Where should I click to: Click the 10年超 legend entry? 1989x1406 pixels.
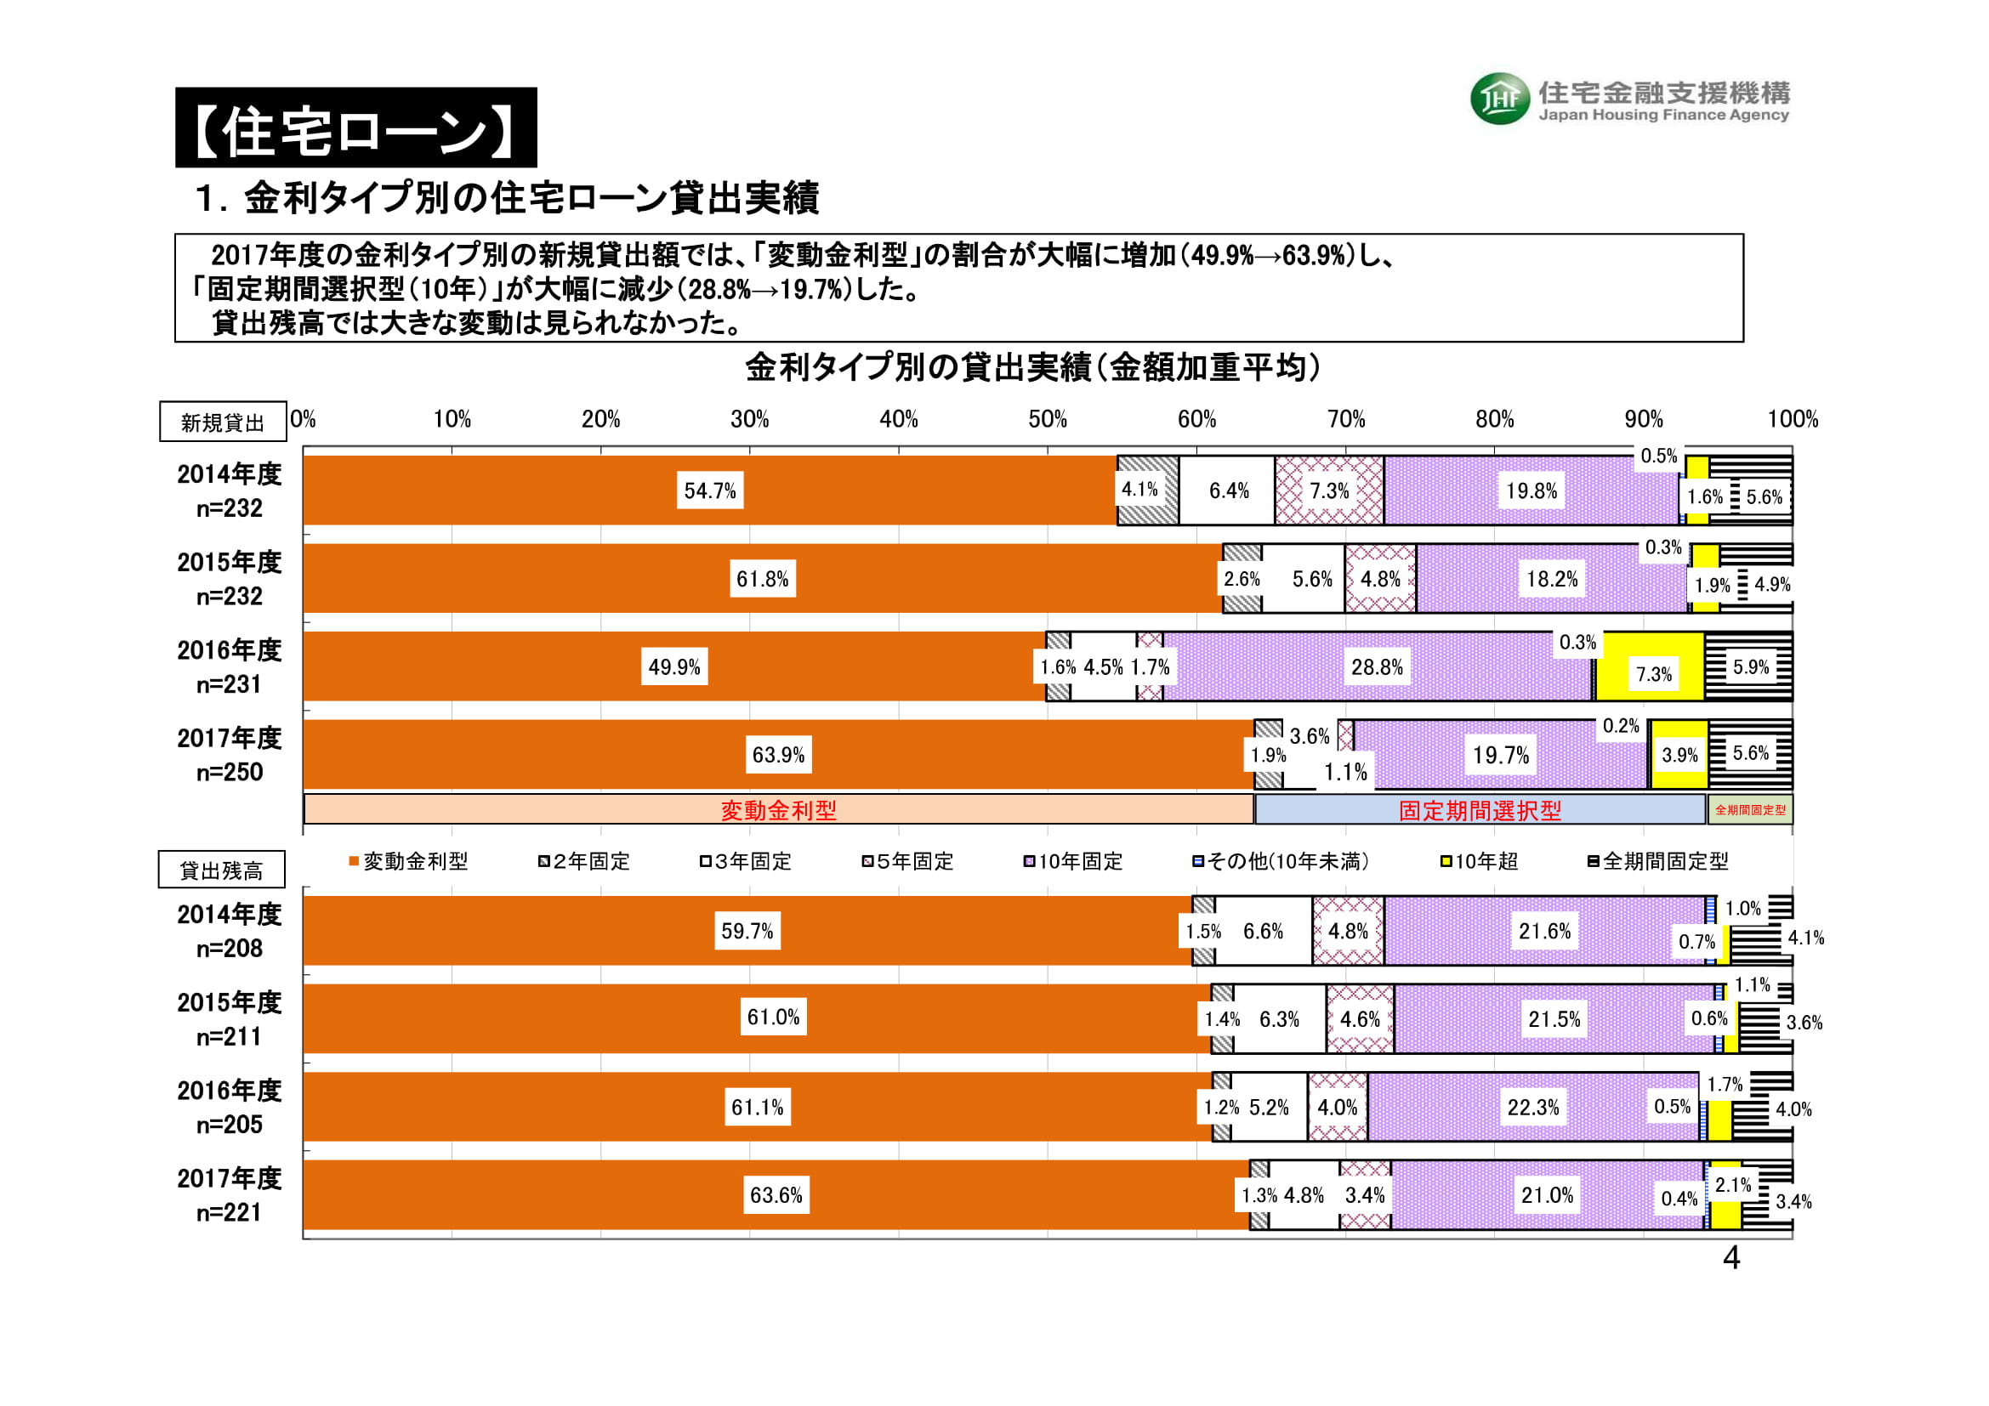pyautogui.click(x=1480, y=862)
